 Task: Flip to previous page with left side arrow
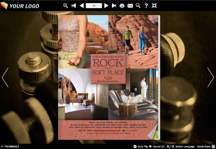[x=5, y=77]
